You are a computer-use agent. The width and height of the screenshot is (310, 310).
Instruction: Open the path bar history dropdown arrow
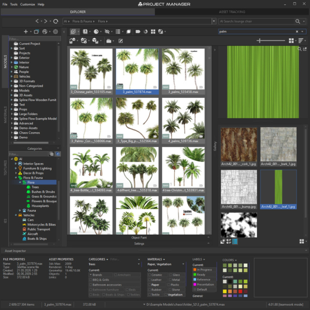(x=214, y=21)
